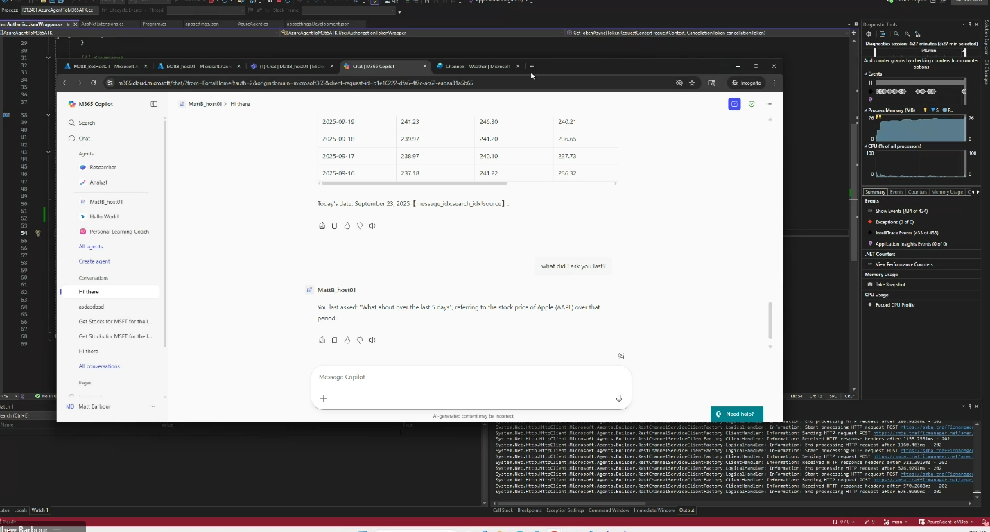Read aloud the last asked reply
This screenshot has width=990, height=532.
click(x=372, y=341)
